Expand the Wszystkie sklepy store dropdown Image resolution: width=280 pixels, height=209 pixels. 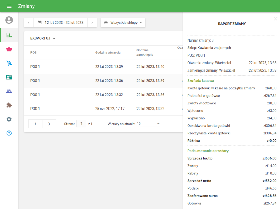[x=123, y=23]
